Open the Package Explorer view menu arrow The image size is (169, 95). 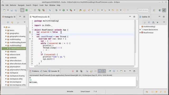(x=25, y=22)
